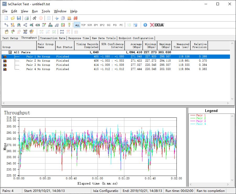Toggle the ALL pairs filter
Viewport: 236px width, 194px height.
click(x=77, y=25)
